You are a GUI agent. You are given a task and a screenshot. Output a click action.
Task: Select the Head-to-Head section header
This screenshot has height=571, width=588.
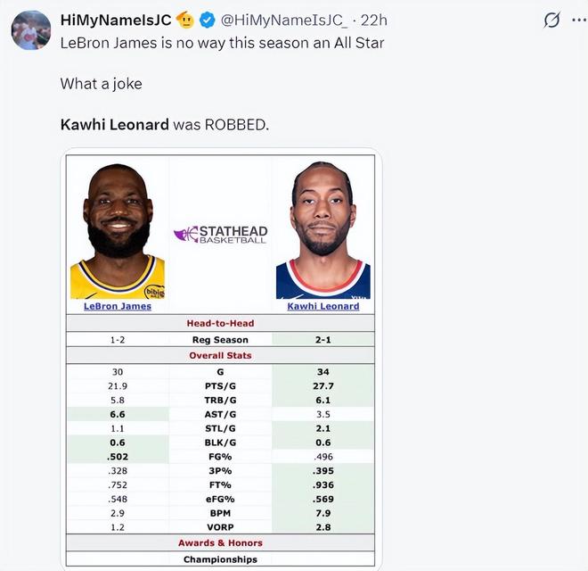(x=220, y=323)
